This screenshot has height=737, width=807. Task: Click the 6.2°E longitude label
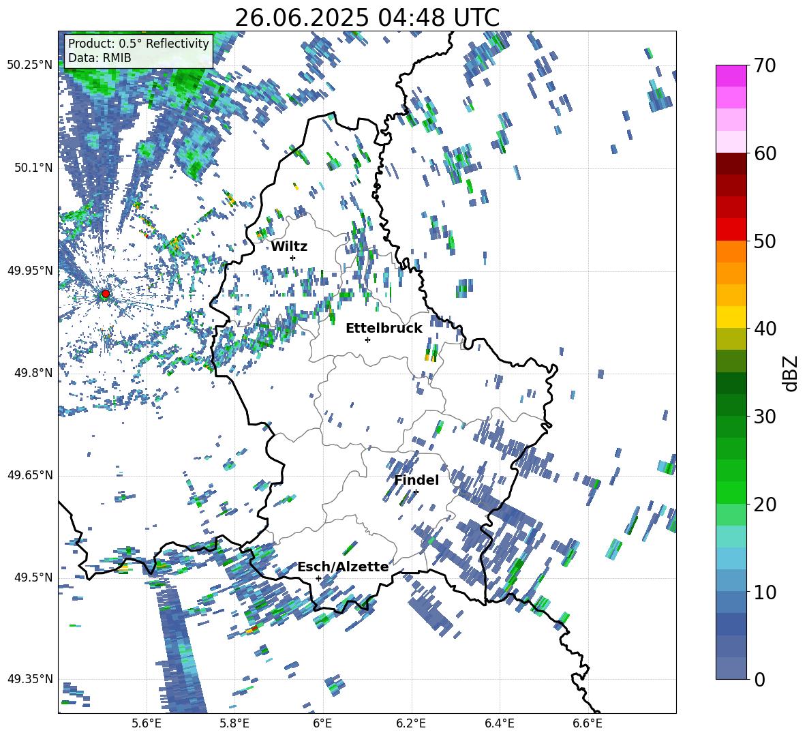point(411,723)
